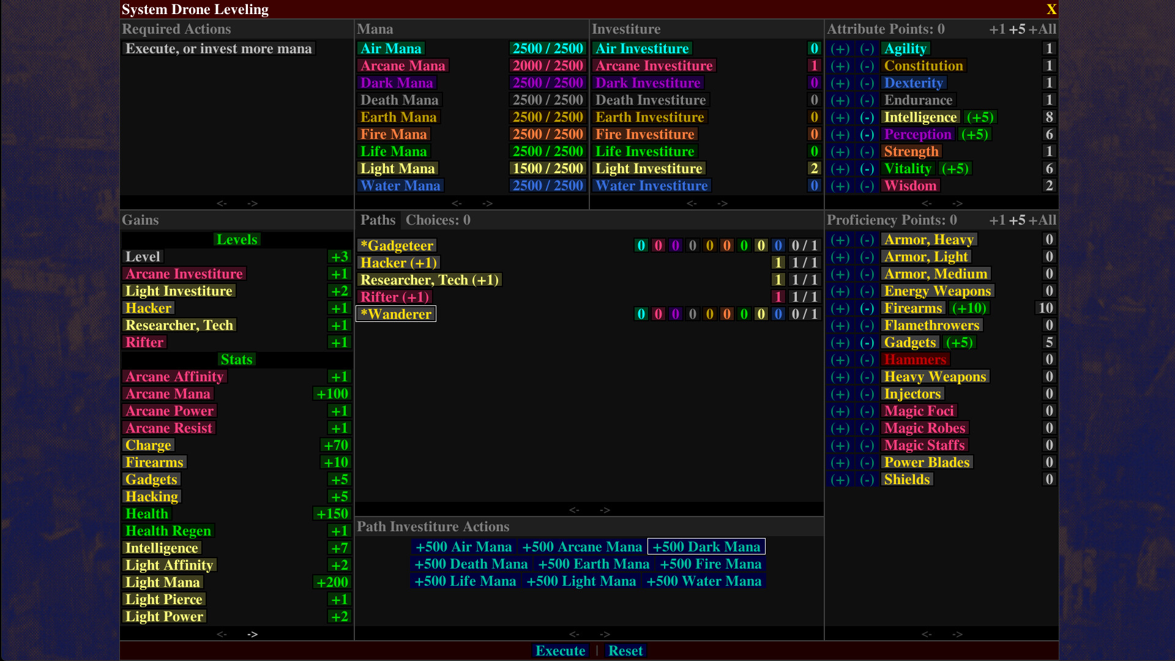Select the (+10) boost next to Firearms
The height and width of the screenshot is (661, 1175).
pos(969,308)
